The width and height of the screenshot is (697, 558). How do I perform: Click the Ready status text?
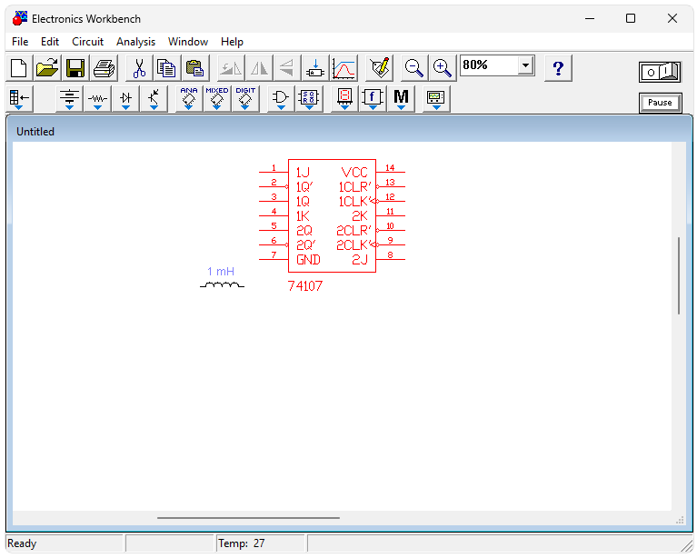[x=22, y=543]
